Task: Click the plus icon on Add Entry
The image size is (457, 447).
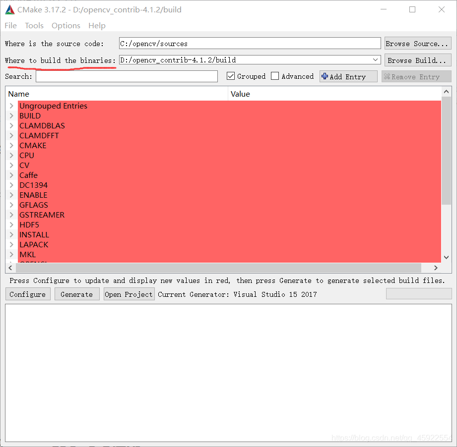Action: (x=325, y=76)
